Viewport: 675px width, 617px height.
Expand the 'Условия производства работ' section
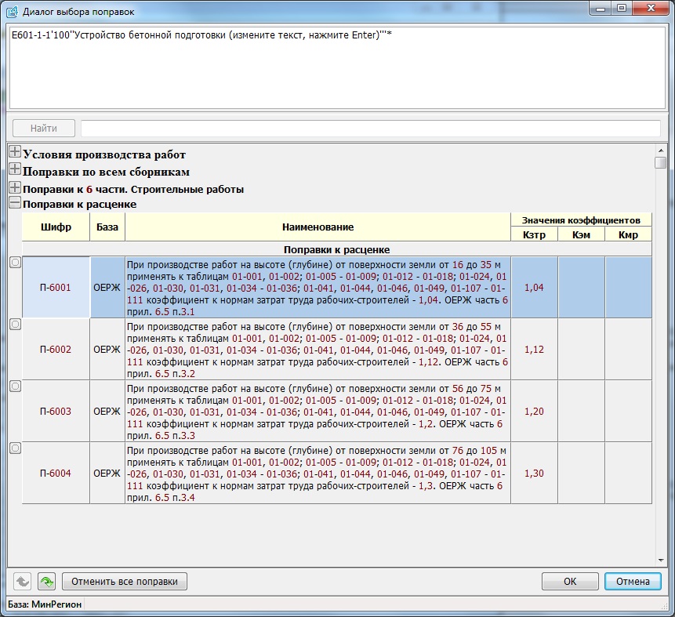[x=15, y=154]
